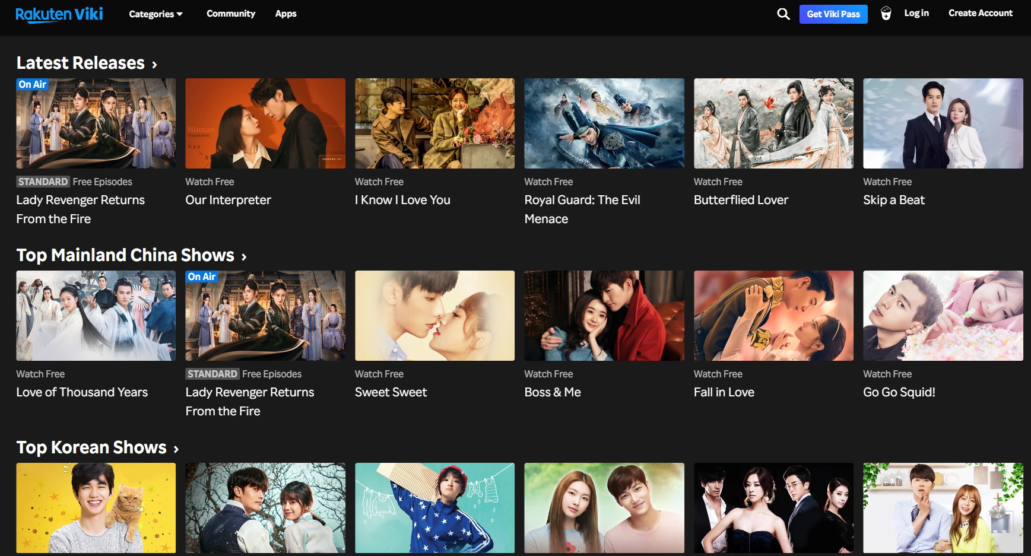Click the Log in link
This screenshot has width=1031, height=556.
click(x=916, y=13)
